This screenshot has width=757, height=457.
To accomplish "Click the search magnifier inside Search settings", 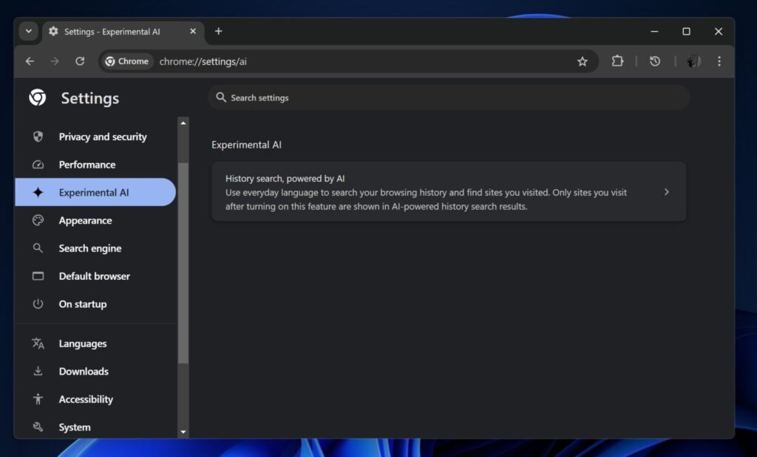I will tap(220, 97).
